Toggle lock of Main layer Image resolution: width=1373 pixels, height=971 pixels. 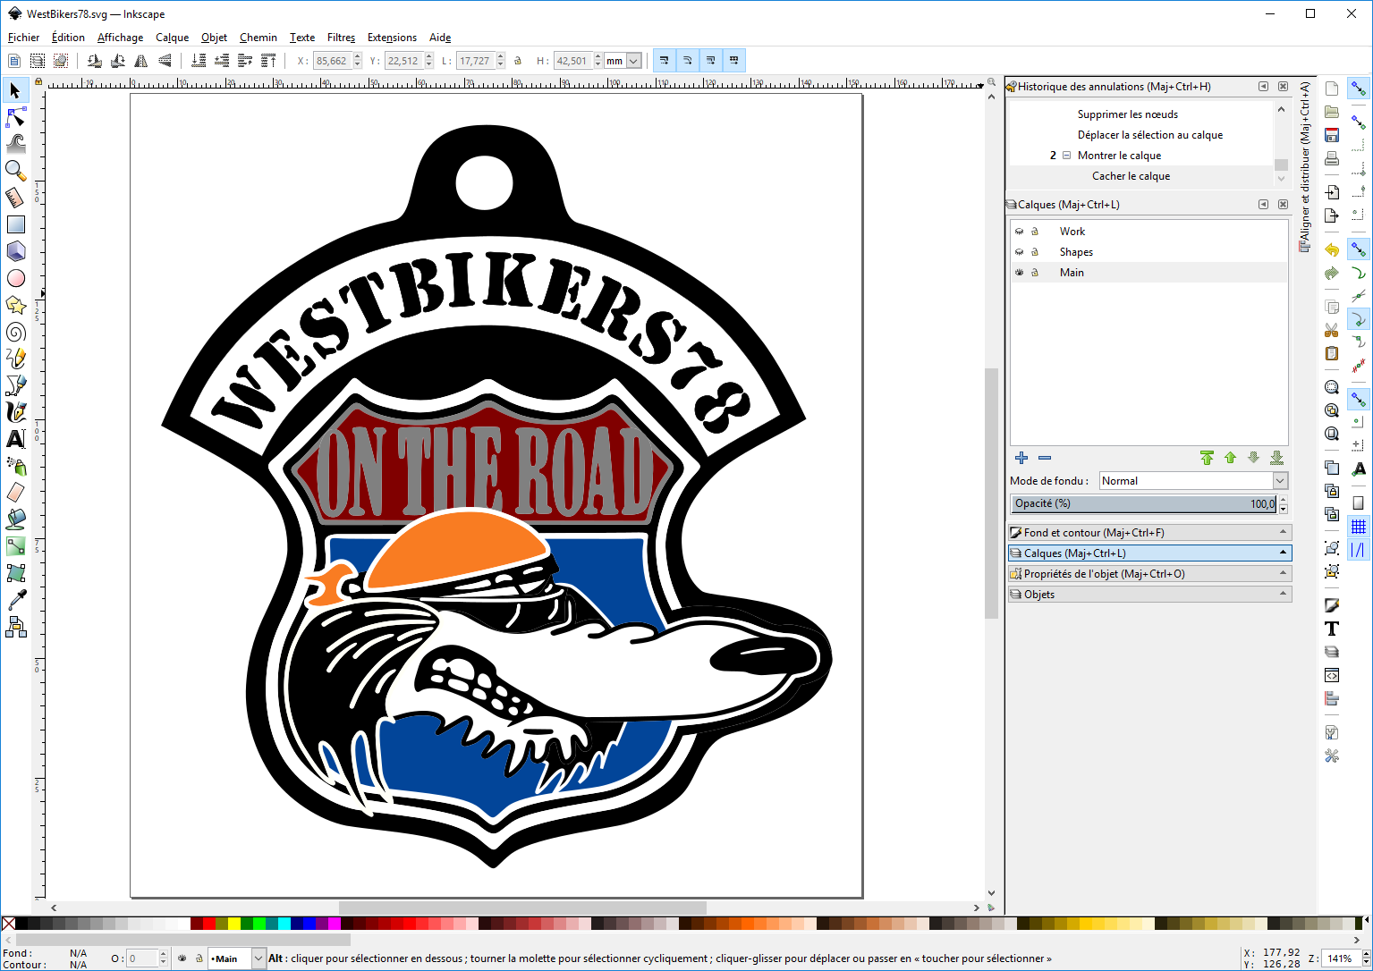(1035, 273)
